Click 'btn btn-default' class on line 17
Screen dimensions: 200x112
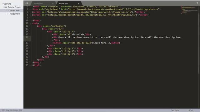(x=81, y=43)
